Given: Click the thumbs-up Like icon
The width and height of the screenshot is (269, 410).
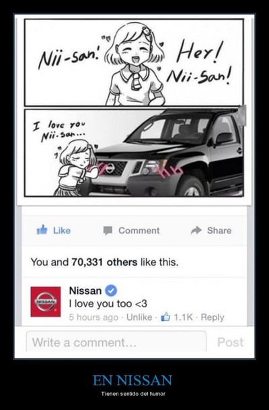Looking at the screenshot, I should point(42,230).
